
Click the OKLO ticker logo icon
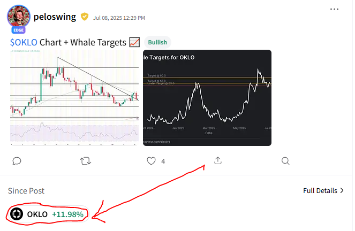pos(17,214)
